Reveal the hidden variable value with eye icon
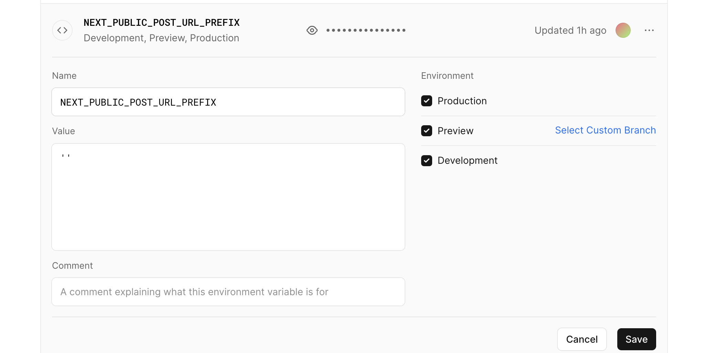 click(x=312, y=30)
